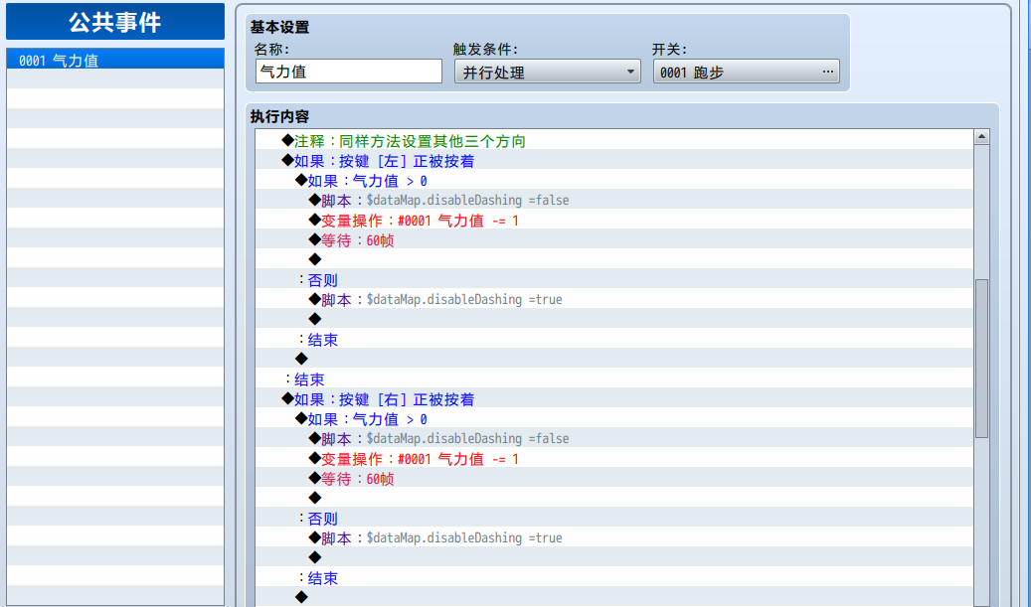The width and height of the screenshot is (1031, 607).
Task: Click the ellipsis button on the 开关 field
Action: point(828,72)
